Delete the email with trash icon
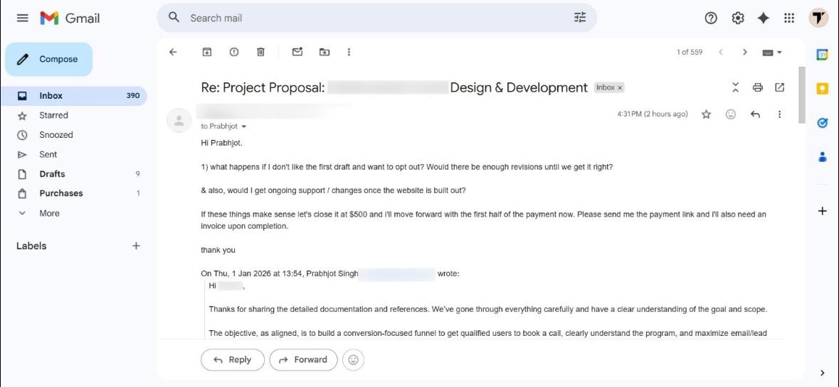The image size is (839, 387). (x=261, y=52)
